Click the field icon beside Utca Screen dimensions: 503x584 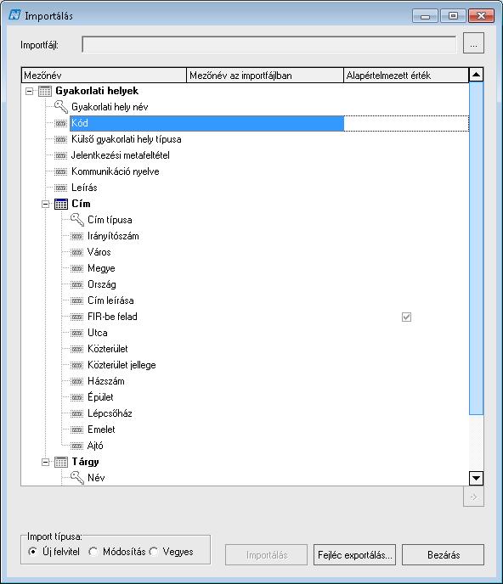pos(76,333)
